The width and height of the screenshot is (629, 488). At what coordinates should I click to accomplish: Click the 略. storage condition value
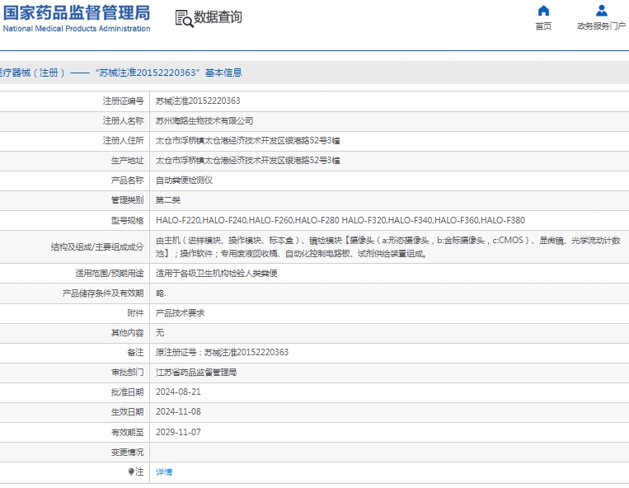coord(161,293)
